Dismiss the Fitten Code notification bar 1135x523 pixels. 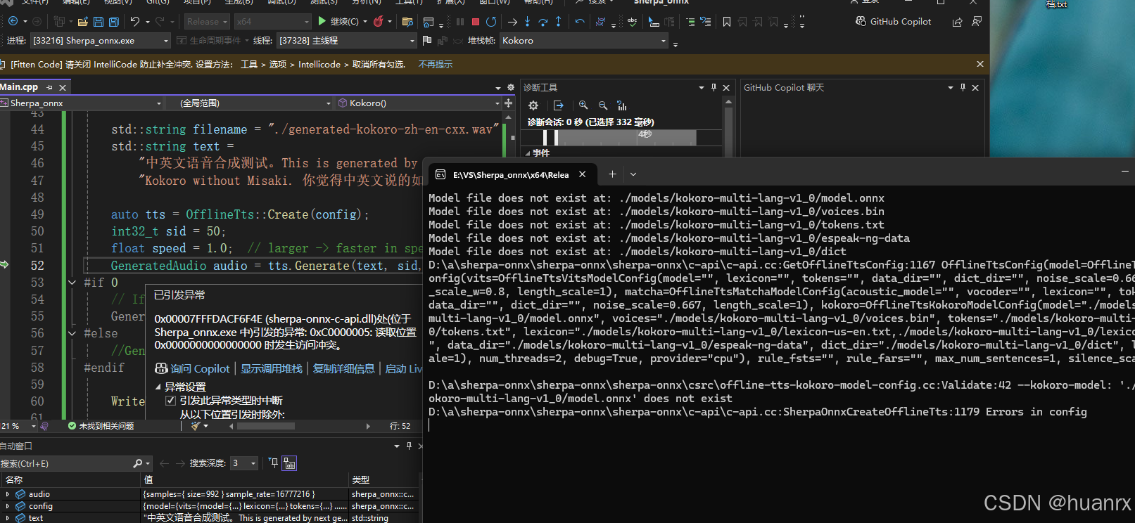click(980, 64)
